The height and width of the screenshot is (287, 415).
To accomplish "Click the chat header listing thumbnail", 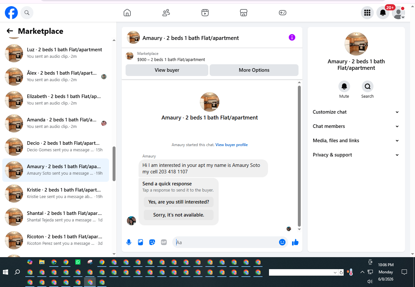I will 133,38.
